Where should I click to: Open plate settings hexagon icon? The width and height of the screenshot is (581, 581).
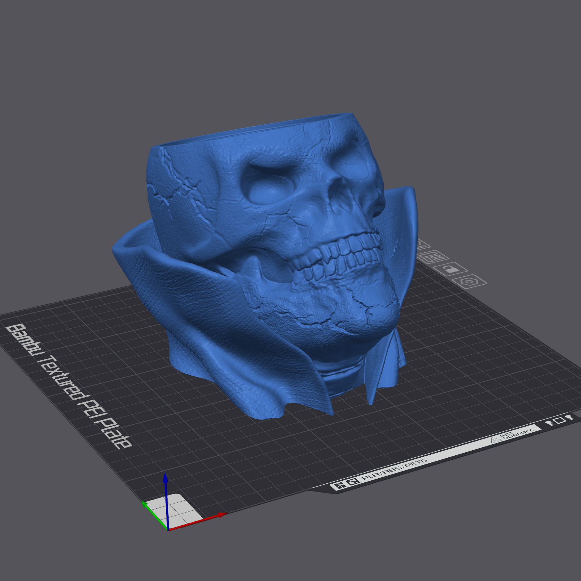point(470,282)
